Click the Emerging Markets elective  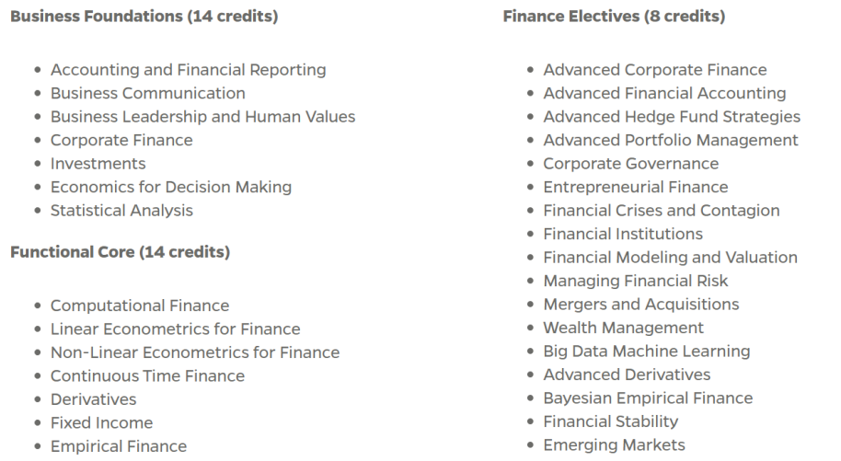tap(614, 445)
